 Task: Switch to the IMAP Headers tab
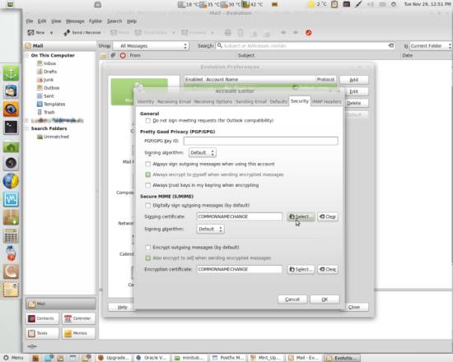pyautogui.click(x=327, y=102)
